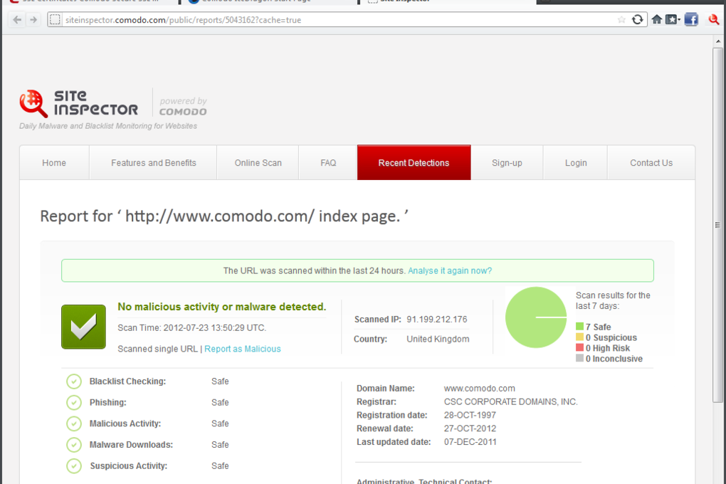Click the '0 High Risk' legend label

coord(608,348)
